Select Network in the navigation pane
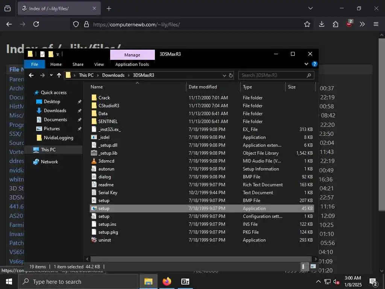 coord(49,162)
